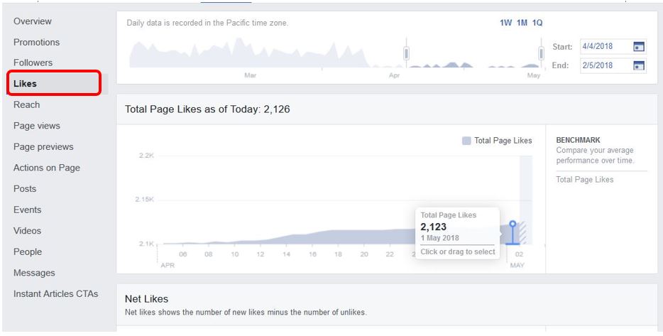
Task: Select the 1W time range
Action: pos(505,23)
